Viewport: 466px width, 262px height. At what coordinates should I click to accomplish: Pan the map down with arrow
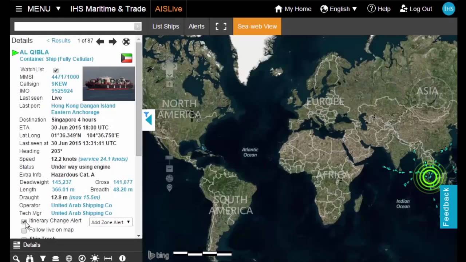pyautogui.click(x=169, y=75)
